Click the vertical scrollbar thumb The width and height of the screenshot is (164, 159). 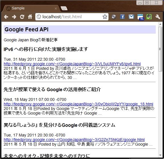point(160,49)
